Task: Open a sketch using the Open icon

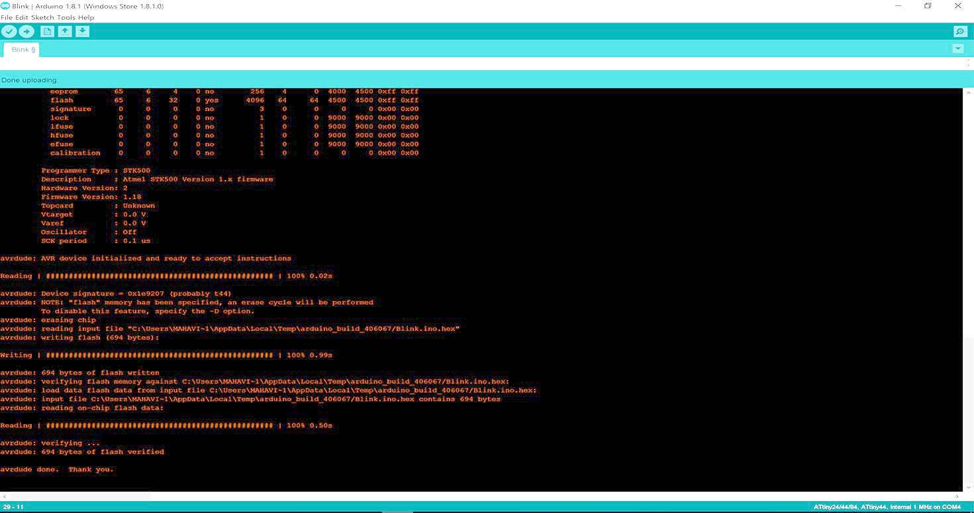Action: click(x=65, y=31)
